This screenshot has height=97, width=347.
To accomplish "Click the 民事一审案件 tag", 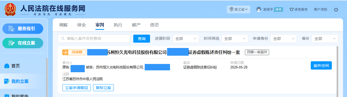I will (x=257, y=52).
